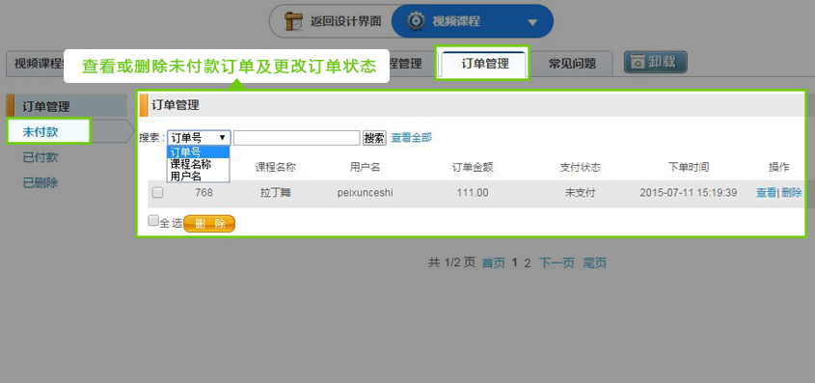Tick the checkbox for order 768
The width and height of the screenshot is (815, 383).
(157, 193)
